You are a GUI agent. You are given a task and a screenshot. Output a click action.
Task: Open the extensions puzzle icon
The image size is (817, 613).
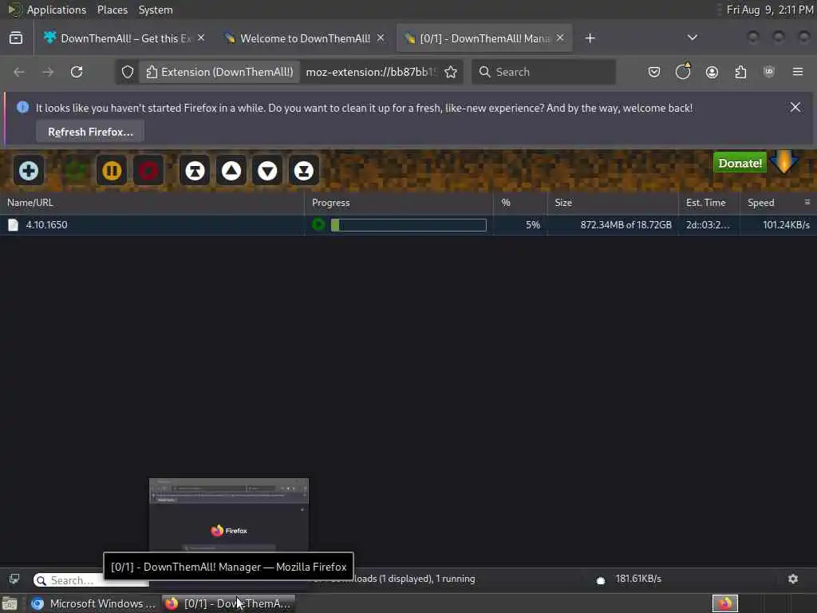coord(740,72)
